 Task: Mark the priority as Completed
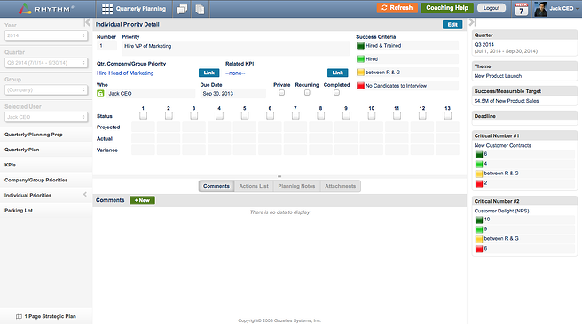[x=336, y=93]
